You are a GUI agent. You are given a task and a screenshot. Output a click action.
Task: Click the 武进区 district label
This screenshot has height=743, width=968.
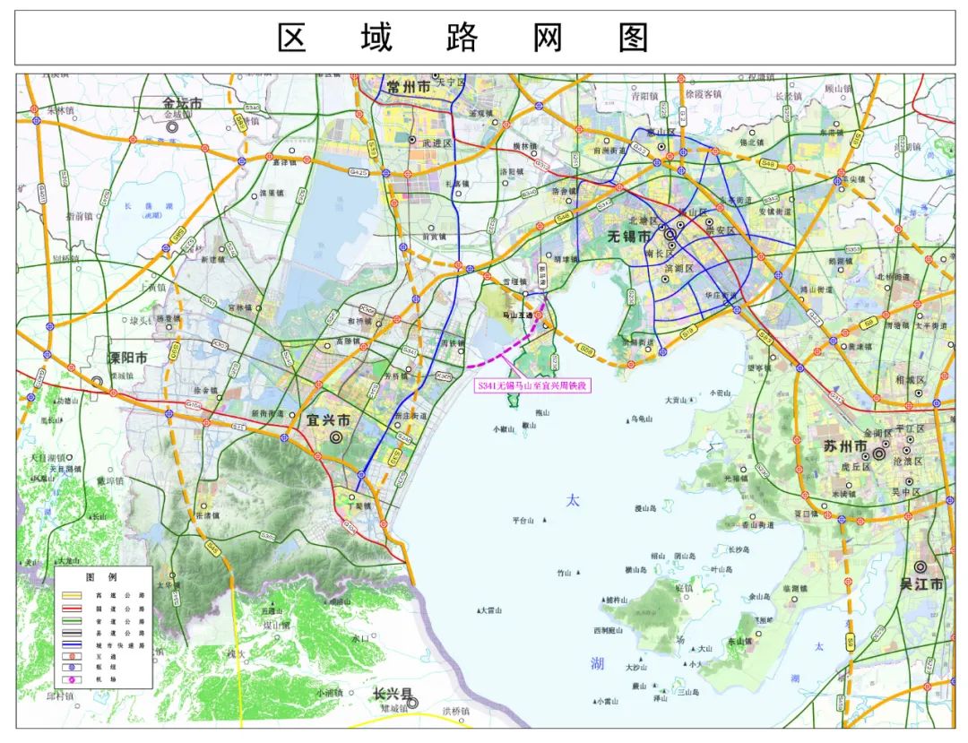click(x=437, y=143)
